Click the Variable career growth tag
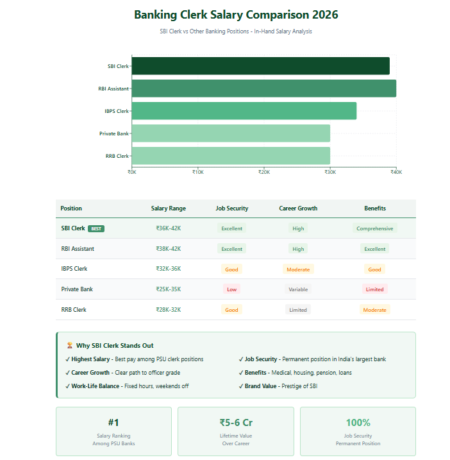 298,289
